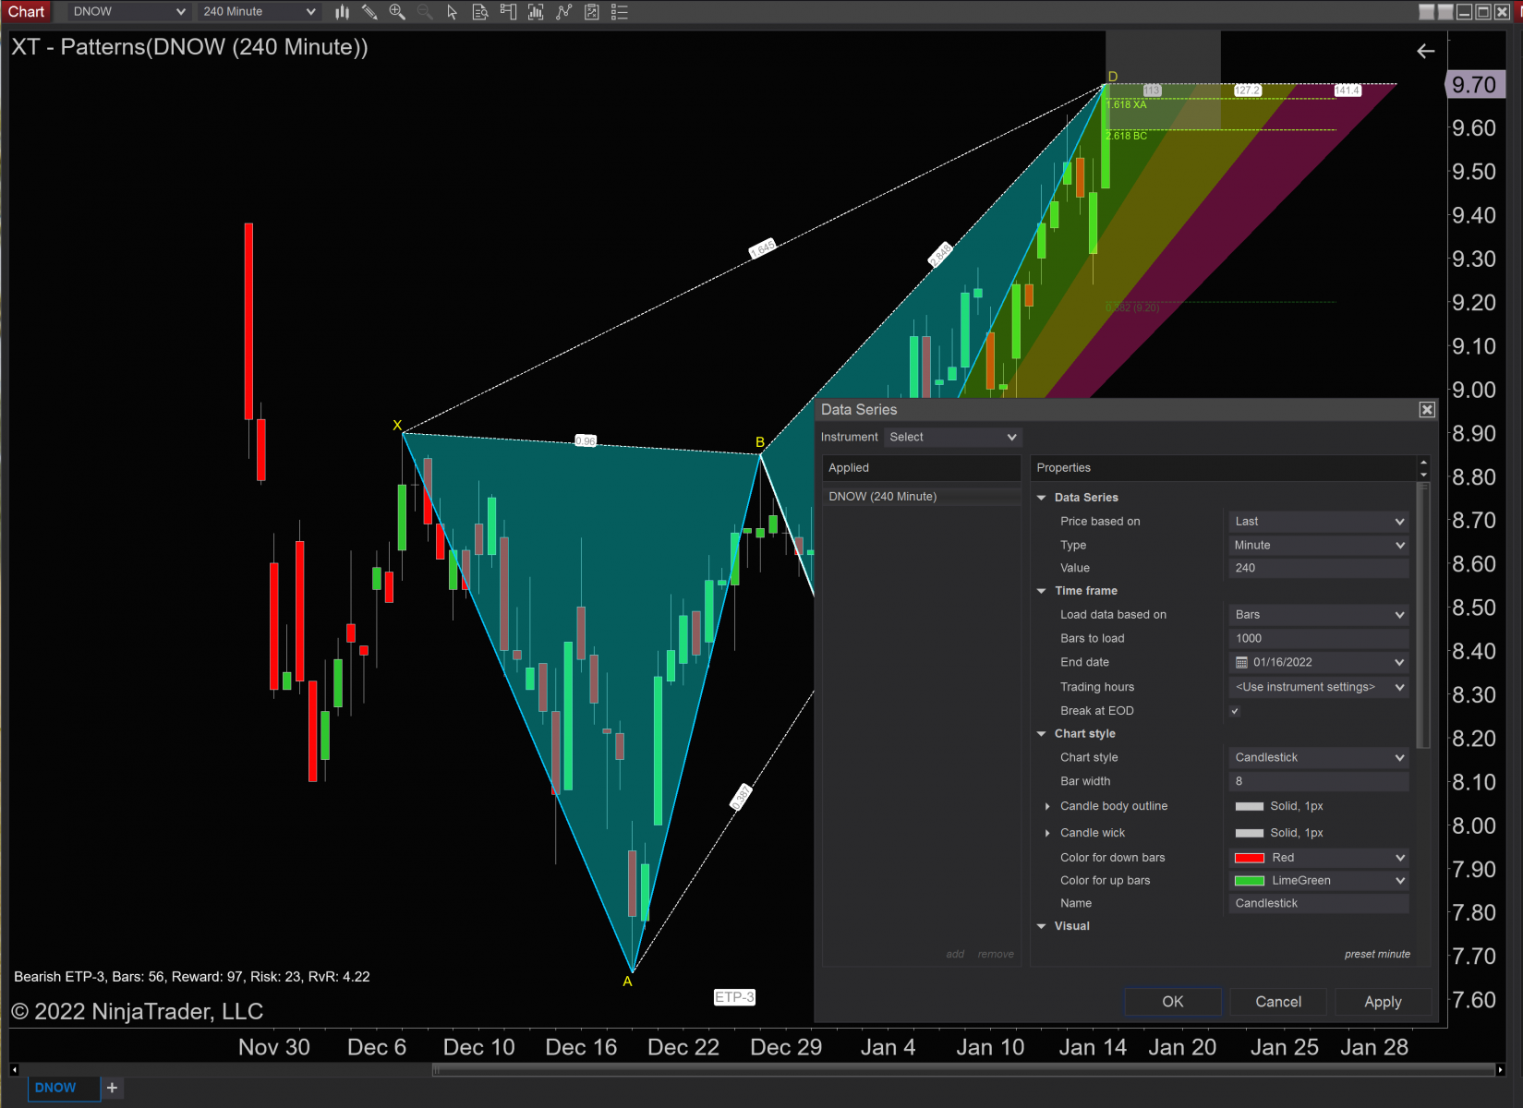Viewport: 1523px width, 1108px height.
Task: Open the Trading hours dropdown
Action: [x=1319, y=687]
